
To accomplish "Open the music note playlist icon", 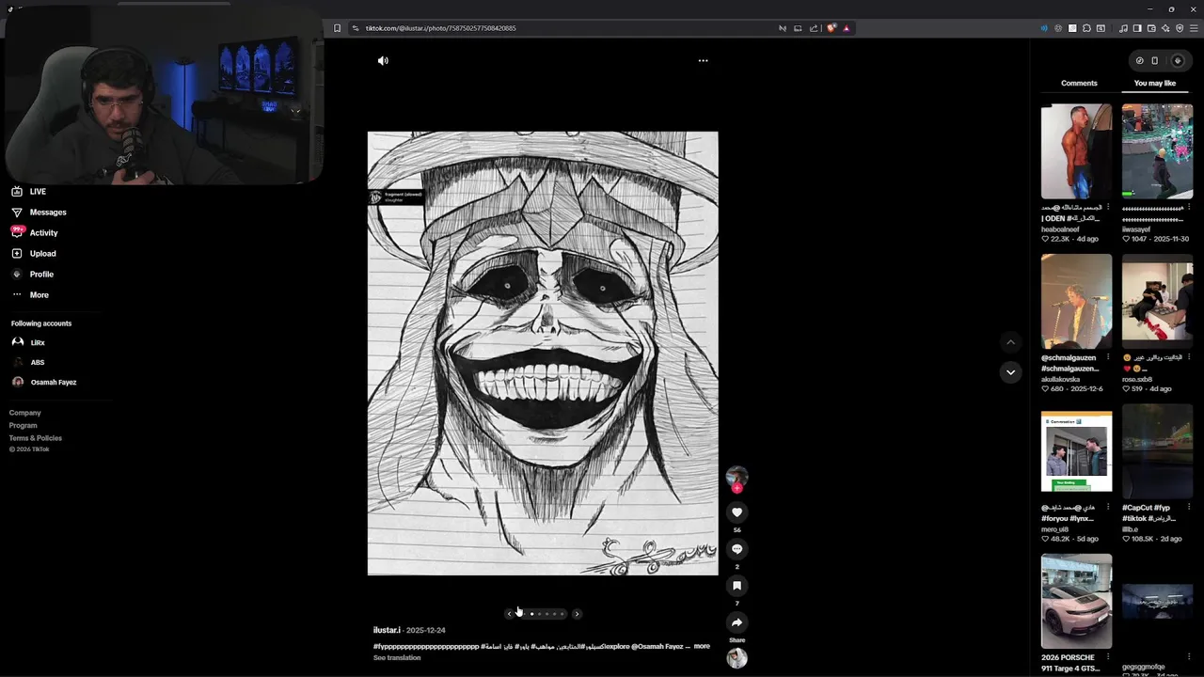I will [x=1123, y=28].
